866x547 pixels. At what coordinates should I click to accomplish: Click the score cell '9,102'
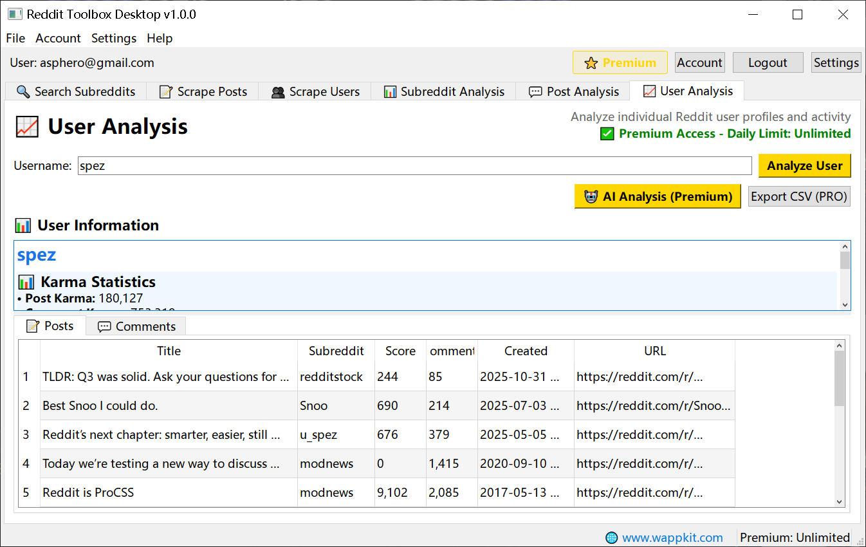point(401,492)
